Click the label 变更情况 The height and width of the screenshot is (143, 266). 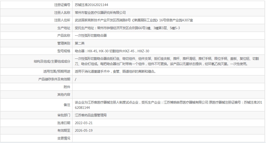pyautogui.click(x=64, y=138)
